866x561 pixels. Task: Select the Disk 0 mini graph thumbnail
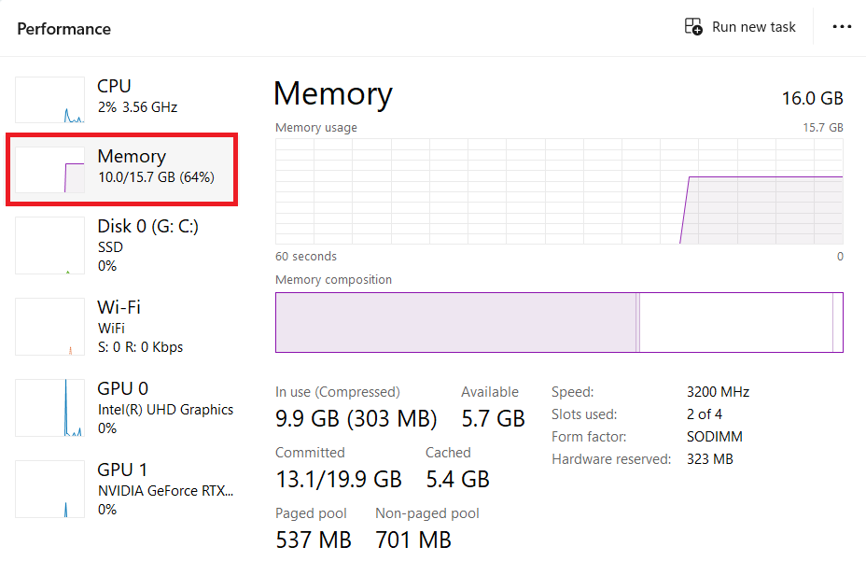pyautogui.click(x=50, y=246)
